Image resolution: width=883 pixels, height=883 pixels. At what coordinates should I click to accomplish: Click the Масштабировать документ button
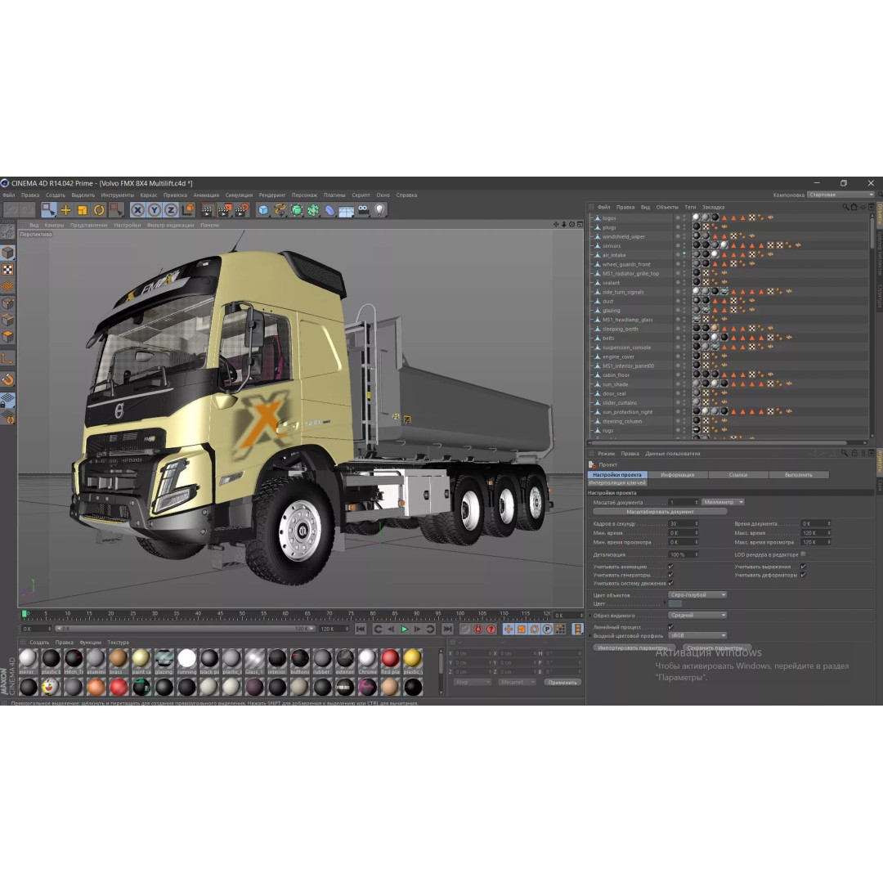pos(660,512)
